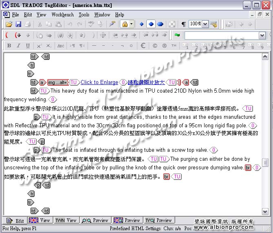Viewport: 273px width, 233px height.
Task: Click the document icon left of File menu
Action: (6, 14)
